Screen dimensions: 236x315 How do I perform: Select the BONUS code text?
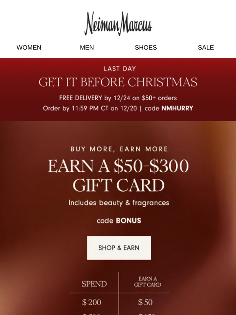click(x=129, y=221)
